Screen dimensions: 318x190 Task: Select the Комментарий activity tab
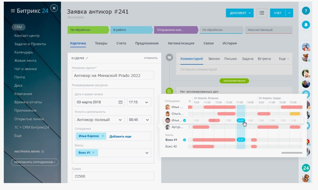pos(192,59)
